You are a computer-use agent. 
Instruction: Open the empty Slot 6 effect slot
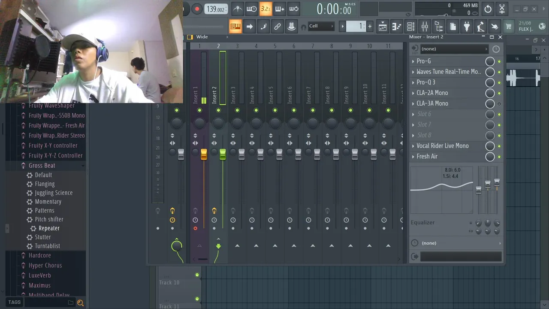pos(424,114)
